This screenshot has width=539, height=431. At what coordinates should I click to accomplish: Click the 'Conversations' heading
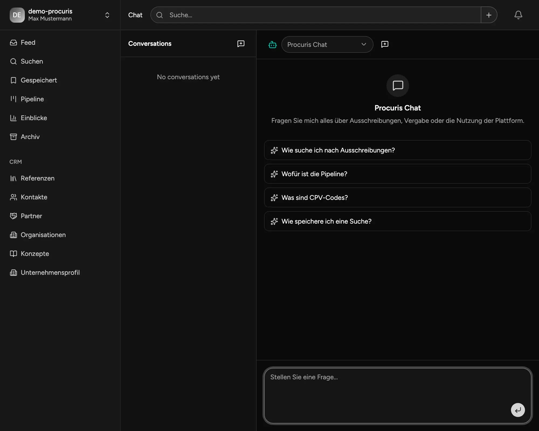150,44
